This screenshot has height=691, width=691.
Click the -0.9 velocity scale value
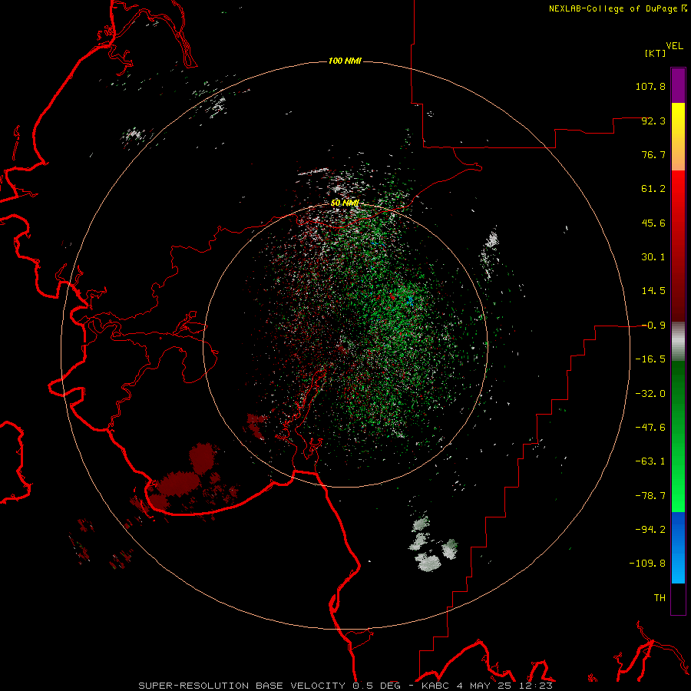click(x=653, y=326)
